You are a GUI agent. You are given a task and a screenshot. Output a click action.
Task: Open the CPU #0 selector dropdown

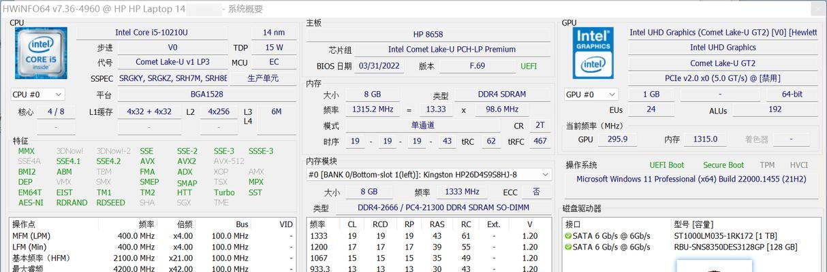coord(37,95)
